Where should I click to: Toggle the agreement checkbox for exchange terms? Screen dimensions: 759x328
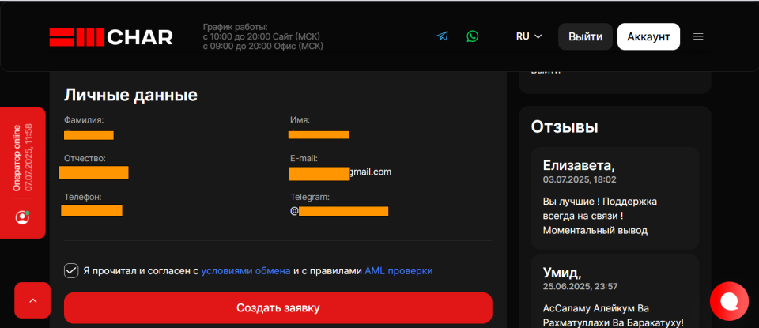pyautogui.click(x=71, y=271)
